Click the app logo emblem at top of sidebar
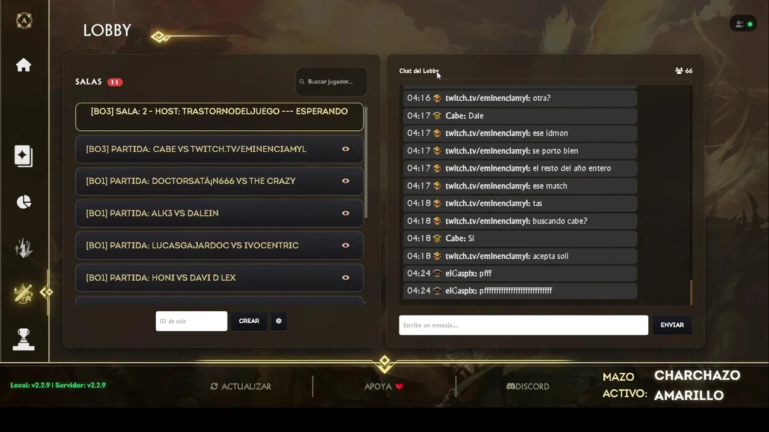This screenshot has width=769, height=432. [23, 20]
